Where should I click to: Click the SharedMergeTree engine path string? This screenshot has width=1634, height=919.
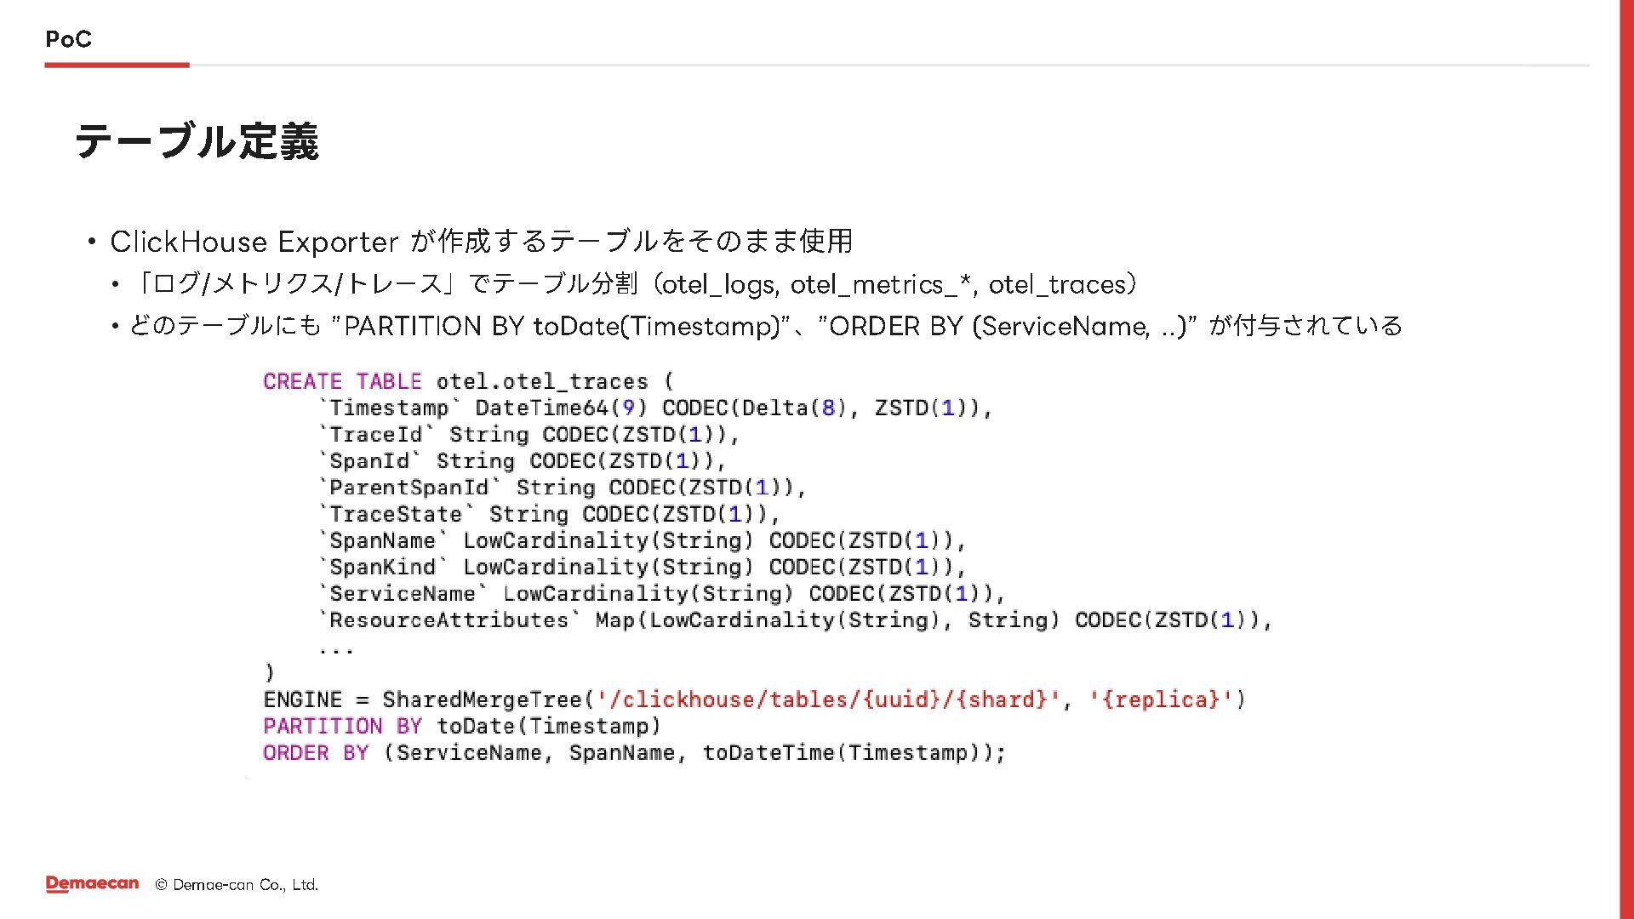point(827,699)
